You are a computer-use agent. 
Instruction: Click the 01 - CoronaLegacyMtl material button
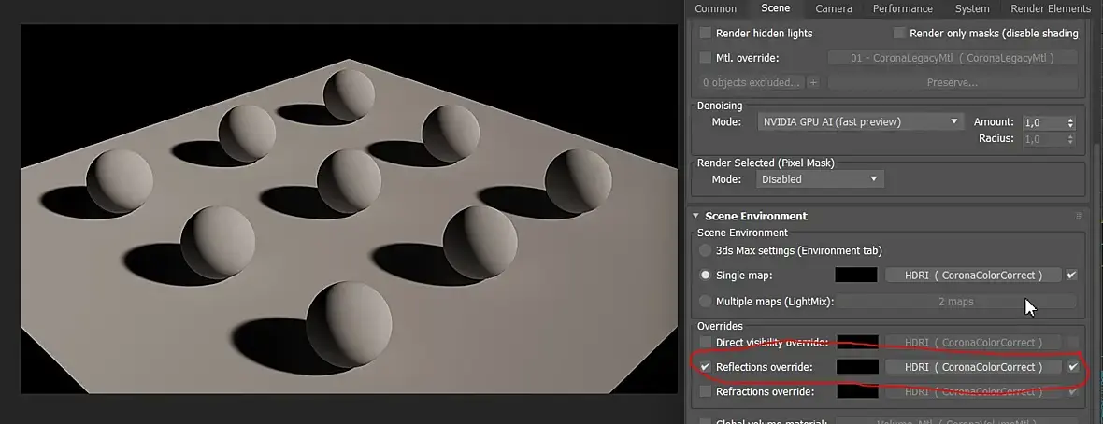tap(953, 58)
